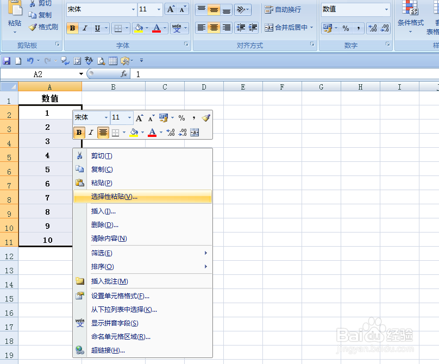Image resolution: width=439 pixels, height=364 pixels.
Task: Click Save in Quick Access Toolbar
Action: pyautogui.click(x=7, y=61)
